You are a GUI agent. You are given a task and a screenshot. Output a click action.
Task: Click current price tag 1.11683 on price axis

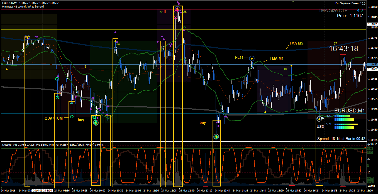pos(372,64)
